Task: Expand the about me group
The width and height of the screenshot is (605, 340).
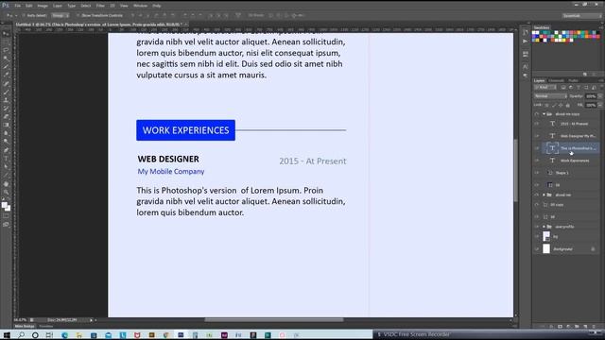Action: (544, 195)
